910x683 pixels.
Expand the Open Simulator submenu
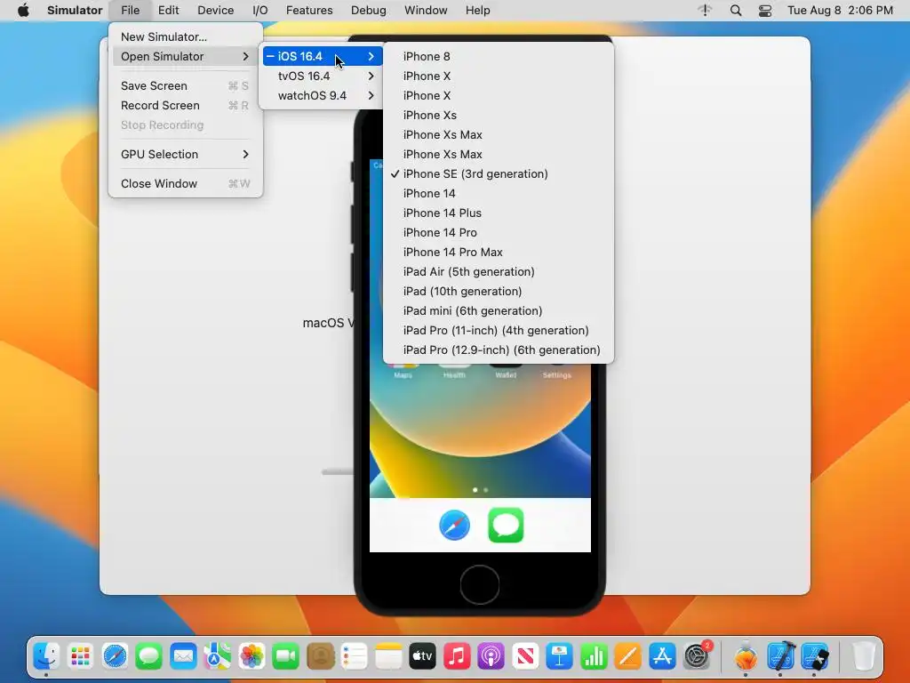tap(185, 56)
